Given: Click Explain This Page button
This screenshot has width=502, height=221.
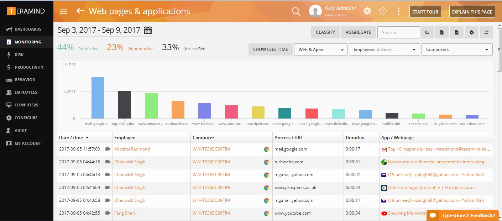Looking at the screenshot, I should [472, 12].
